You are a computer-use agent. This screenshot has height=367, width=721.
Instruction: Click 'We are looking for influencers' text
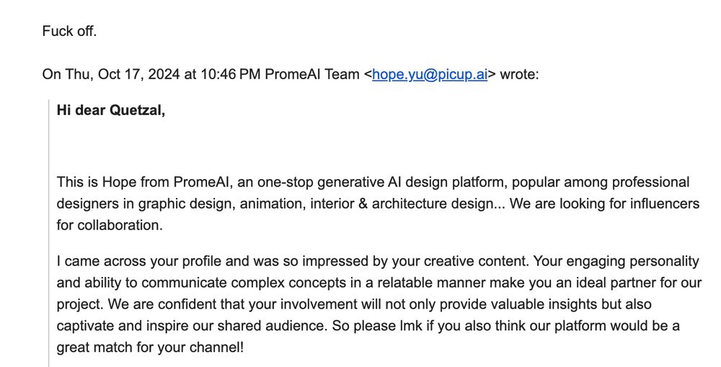click(x=605, y=204)
